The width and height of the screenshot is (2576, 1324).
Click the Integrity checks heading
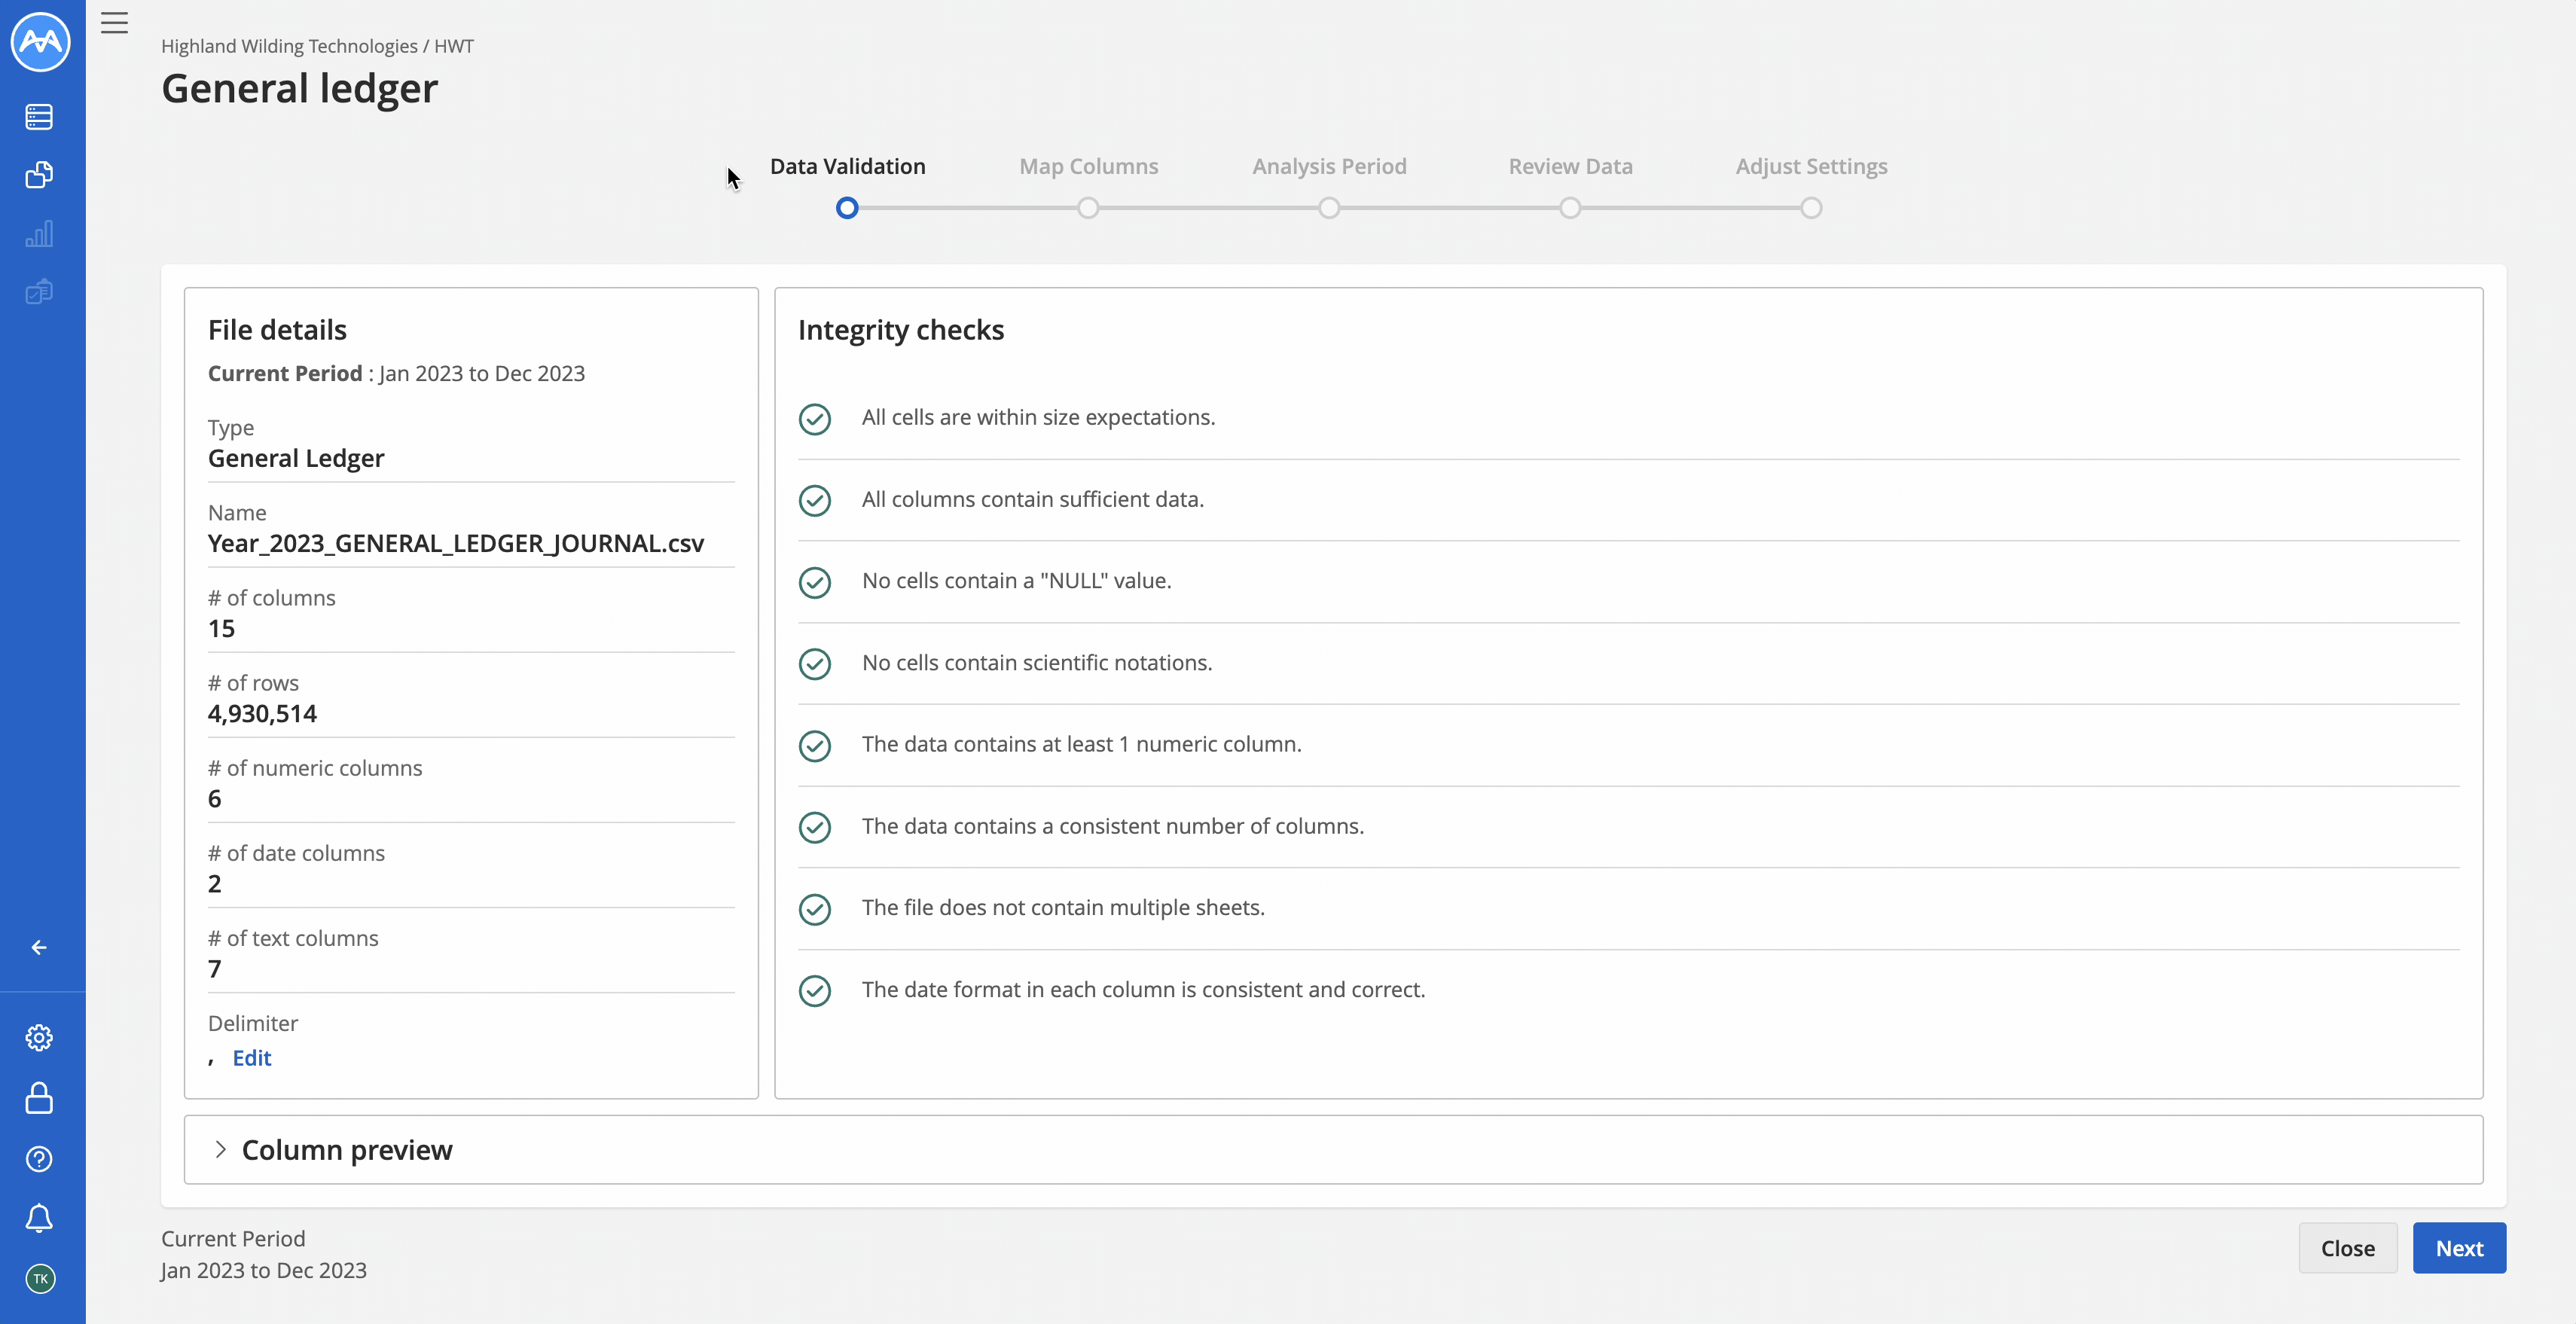click(900, 329)
